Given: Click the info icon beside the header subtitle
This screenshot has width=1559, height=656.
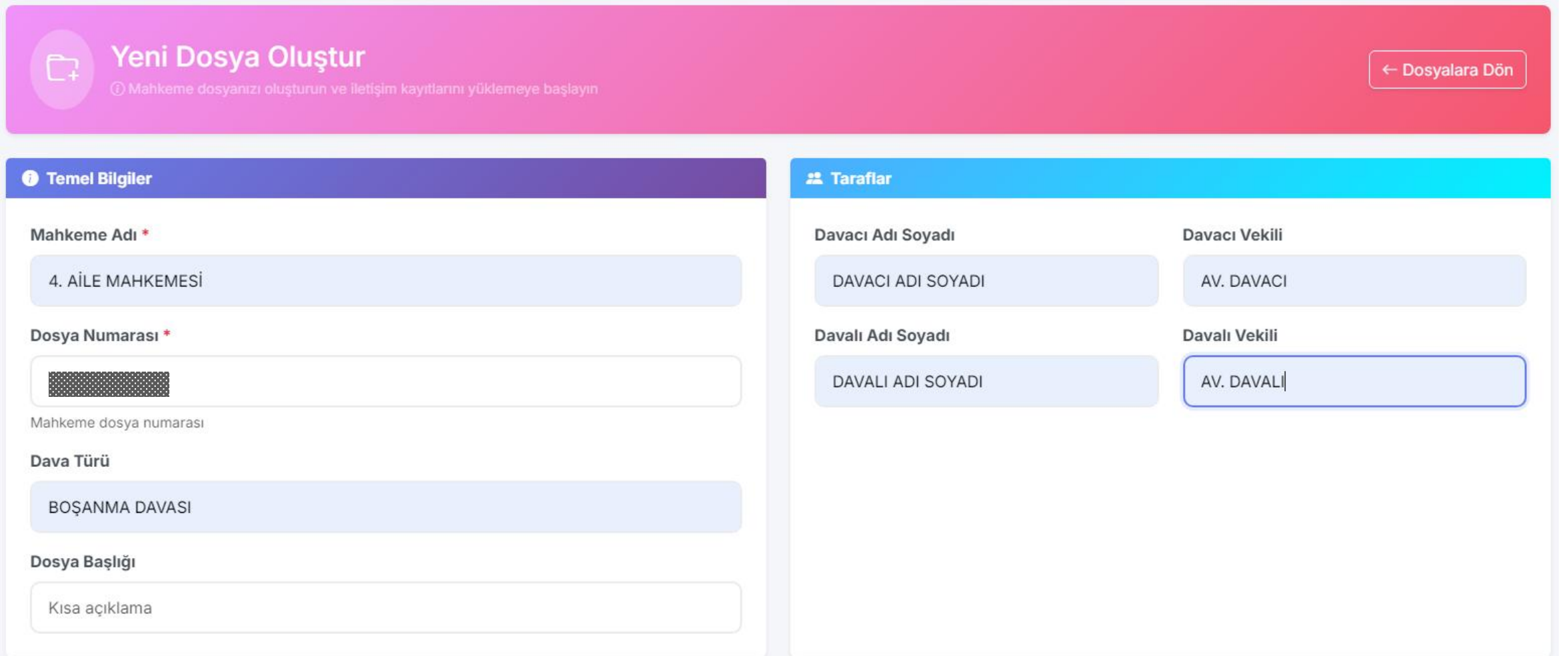Looking at the screenshot, I should pyautogui.click(x=117, y=89).
